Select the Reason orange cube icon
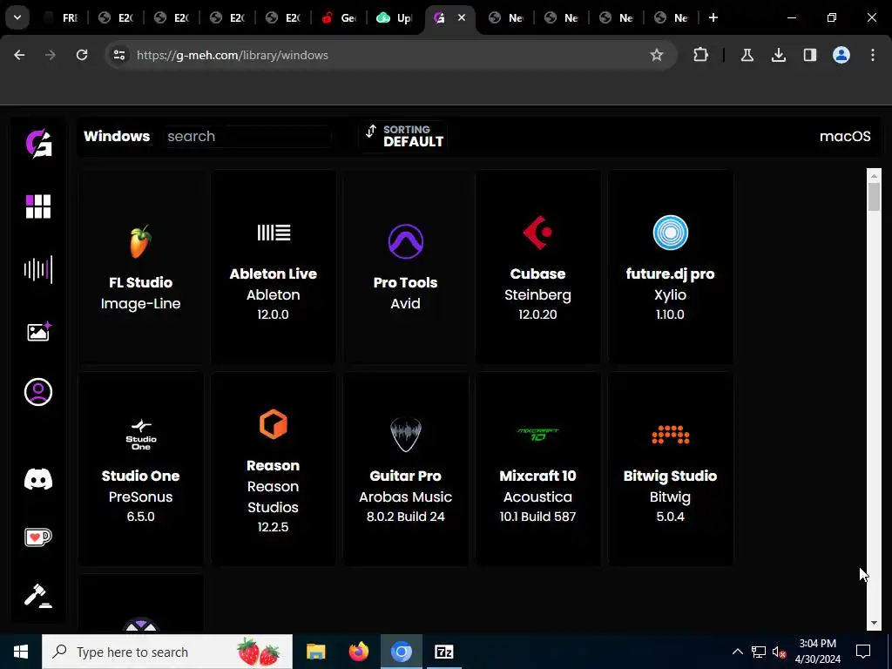The height and width of the screenshot is (669, 892). coord(273,424)
